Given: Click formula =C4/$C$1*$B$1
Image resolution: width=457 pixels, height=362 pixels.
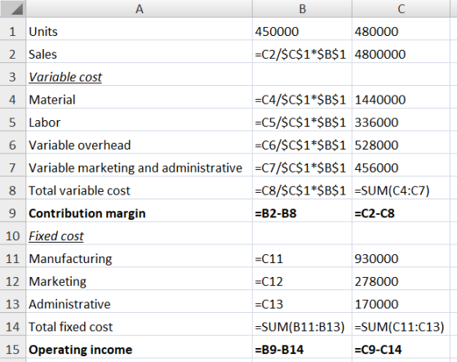Looking at the screenshot, I should [x=300, y=100].
